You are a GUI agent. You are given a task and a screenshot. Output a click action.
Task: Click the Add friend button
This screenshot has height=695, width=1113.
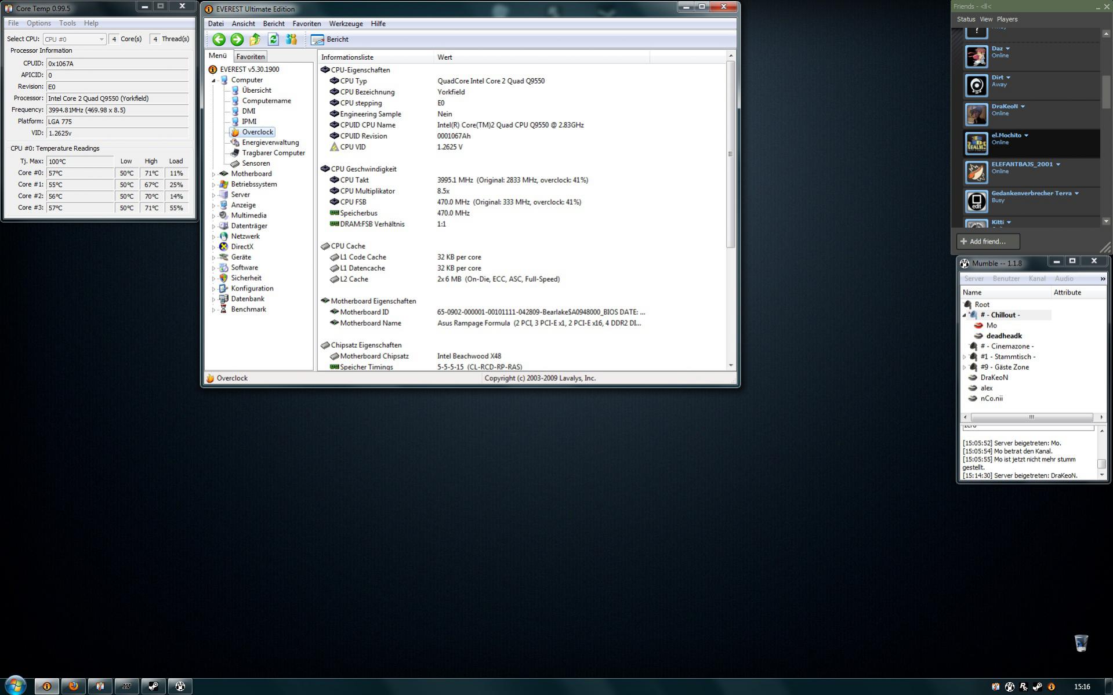point(988,242)
